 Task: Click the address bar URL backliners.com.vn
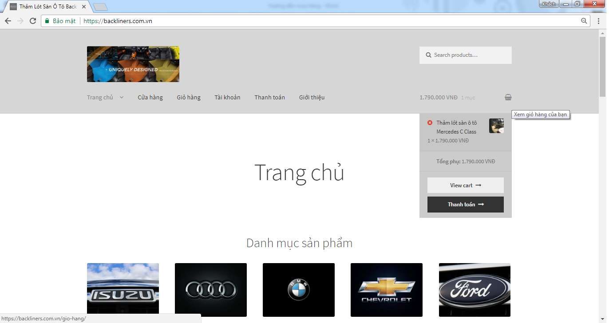point(118,21)
